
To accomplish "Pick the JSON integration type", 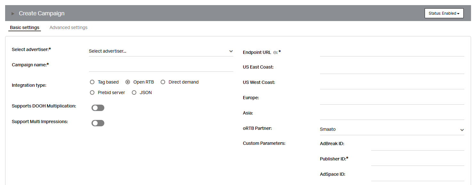I will [x=134, y=93].
